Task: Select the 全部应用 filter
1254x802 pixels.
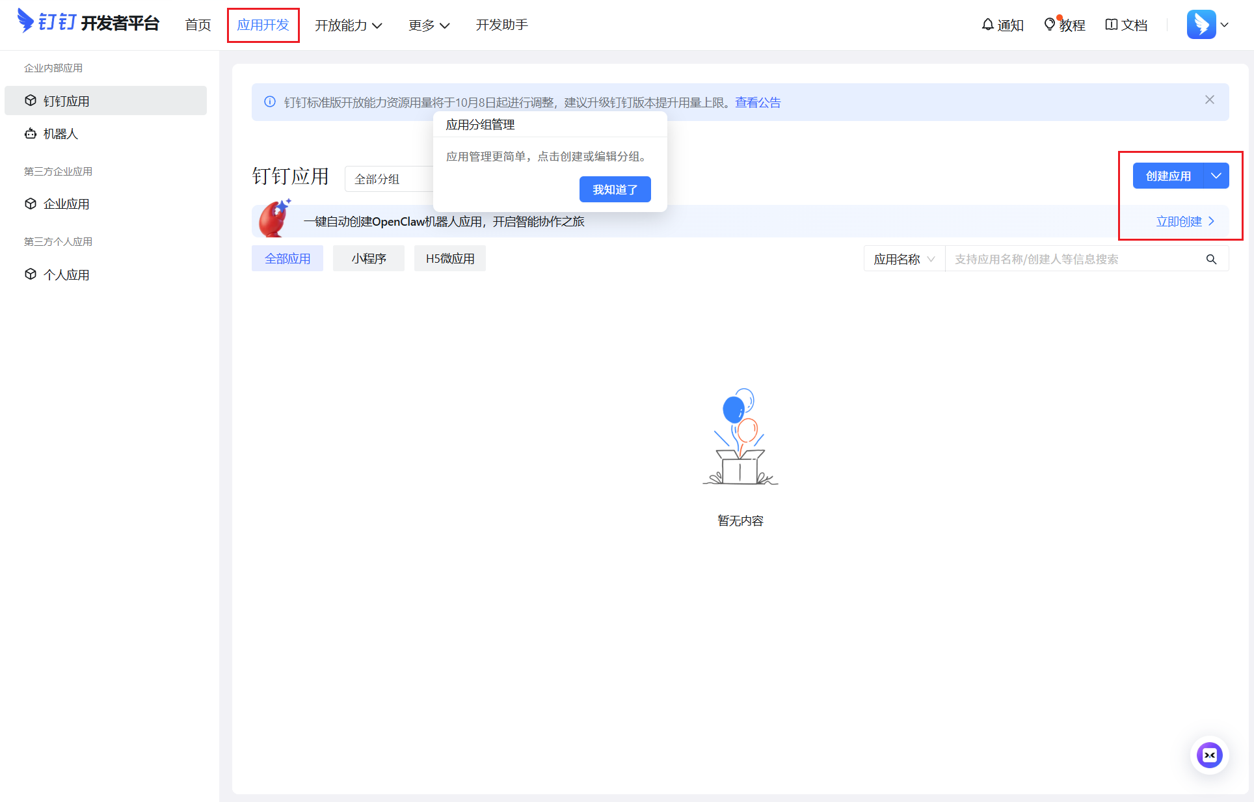Action: (287, 258)
